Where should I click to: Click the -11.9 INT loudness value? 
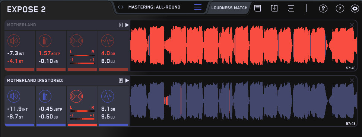17,109
